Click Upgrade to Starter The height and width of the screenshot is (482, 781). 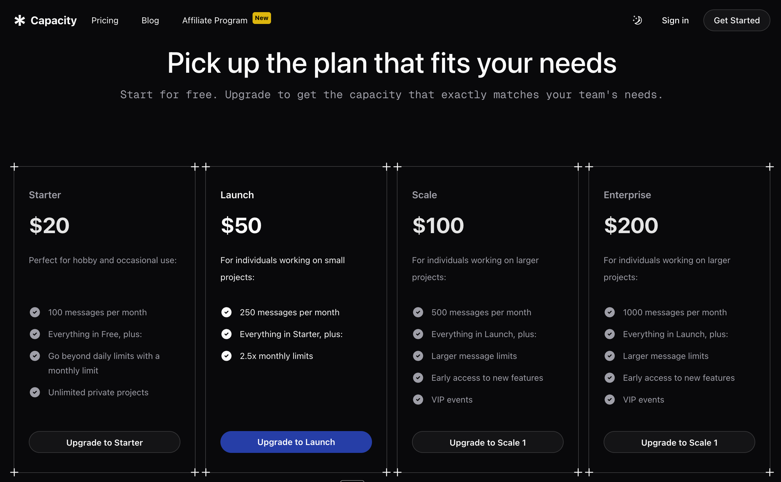tap(105, 442)
